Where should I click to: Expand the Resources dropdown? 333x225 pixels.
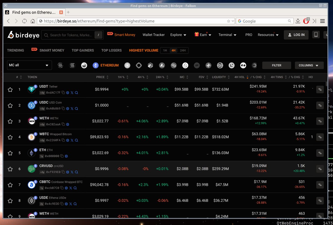tap(268, 35)
